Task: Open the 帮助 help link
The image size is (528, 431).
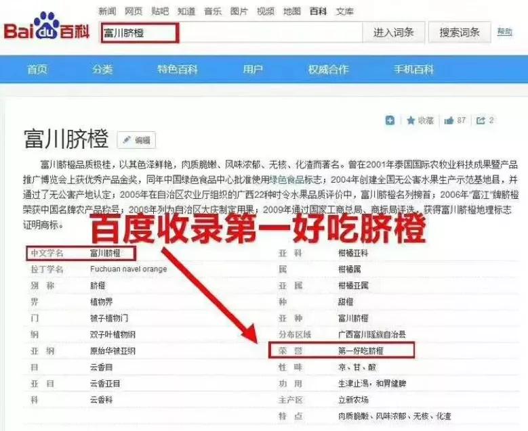Action: click(x=505, y=32)
